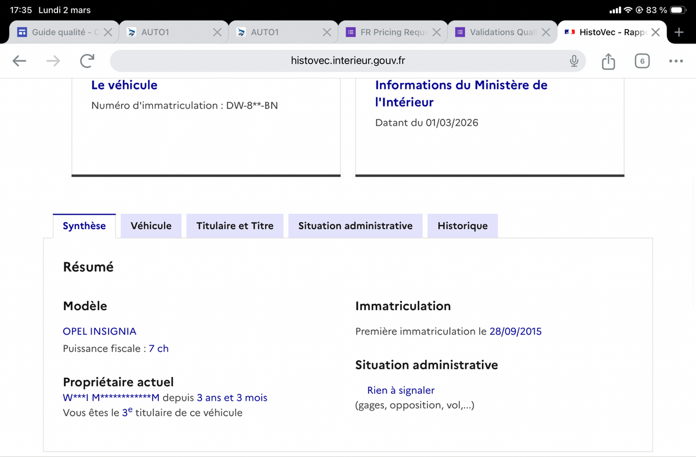This screenshot has width=696, height=457.
Task: Tap the Rien à signaler text
Action: click(401, 390)
